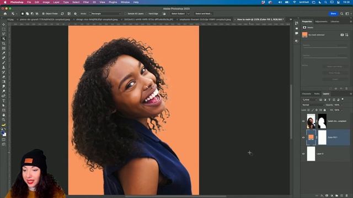Enable Hard Edge checkbox
This screenshot has height=198, width=353.
[x=146, y=14]
